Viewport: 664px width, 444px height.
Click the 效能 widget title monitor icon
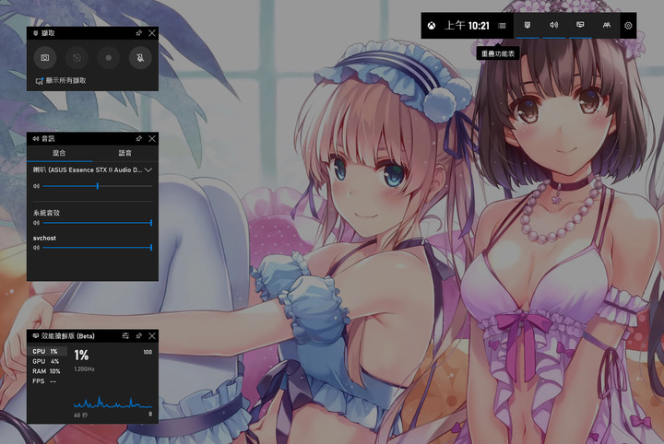click(x=36, y=335)
